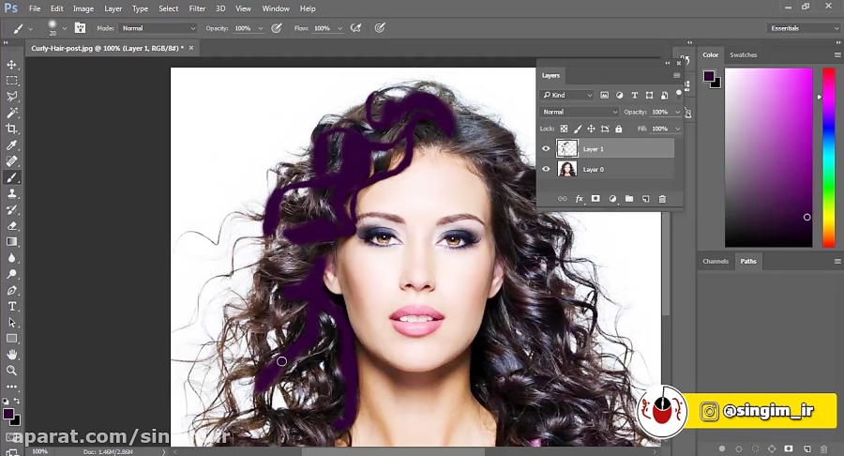Choose the Crop tool

(12, 129)
